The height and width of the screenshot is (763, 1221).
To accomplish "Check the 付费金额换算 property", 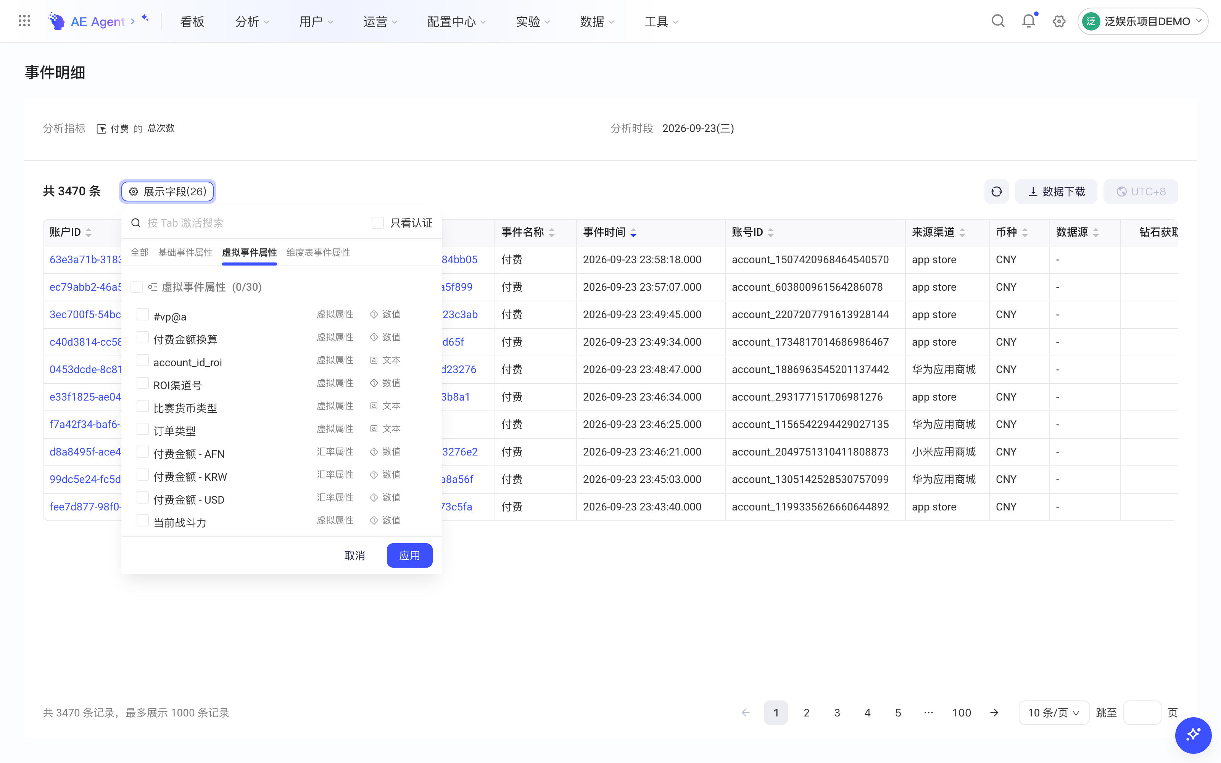I will [143, 337].
